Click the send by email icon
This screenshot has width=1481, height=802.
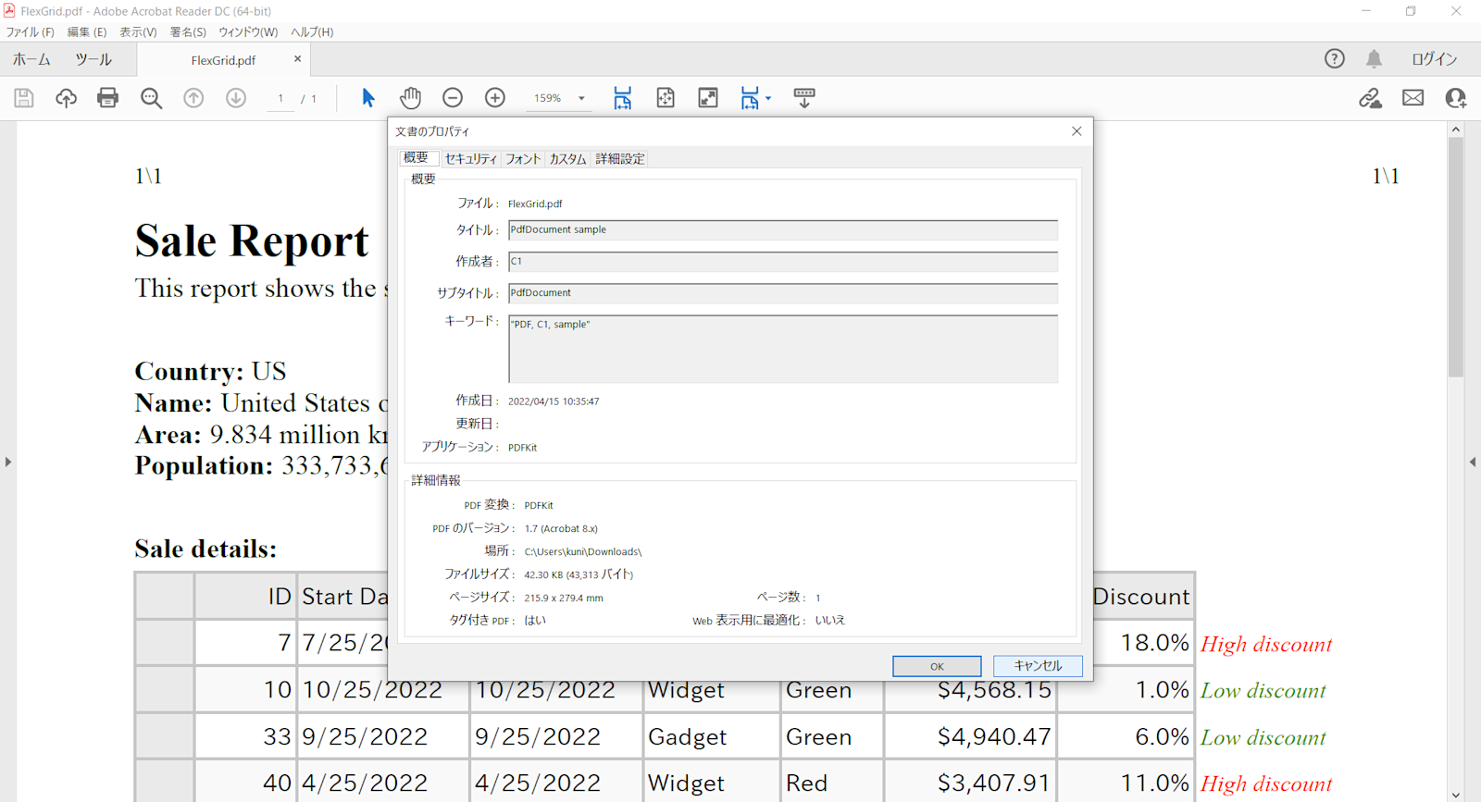pyautogui.click(x=1413, y=97)
